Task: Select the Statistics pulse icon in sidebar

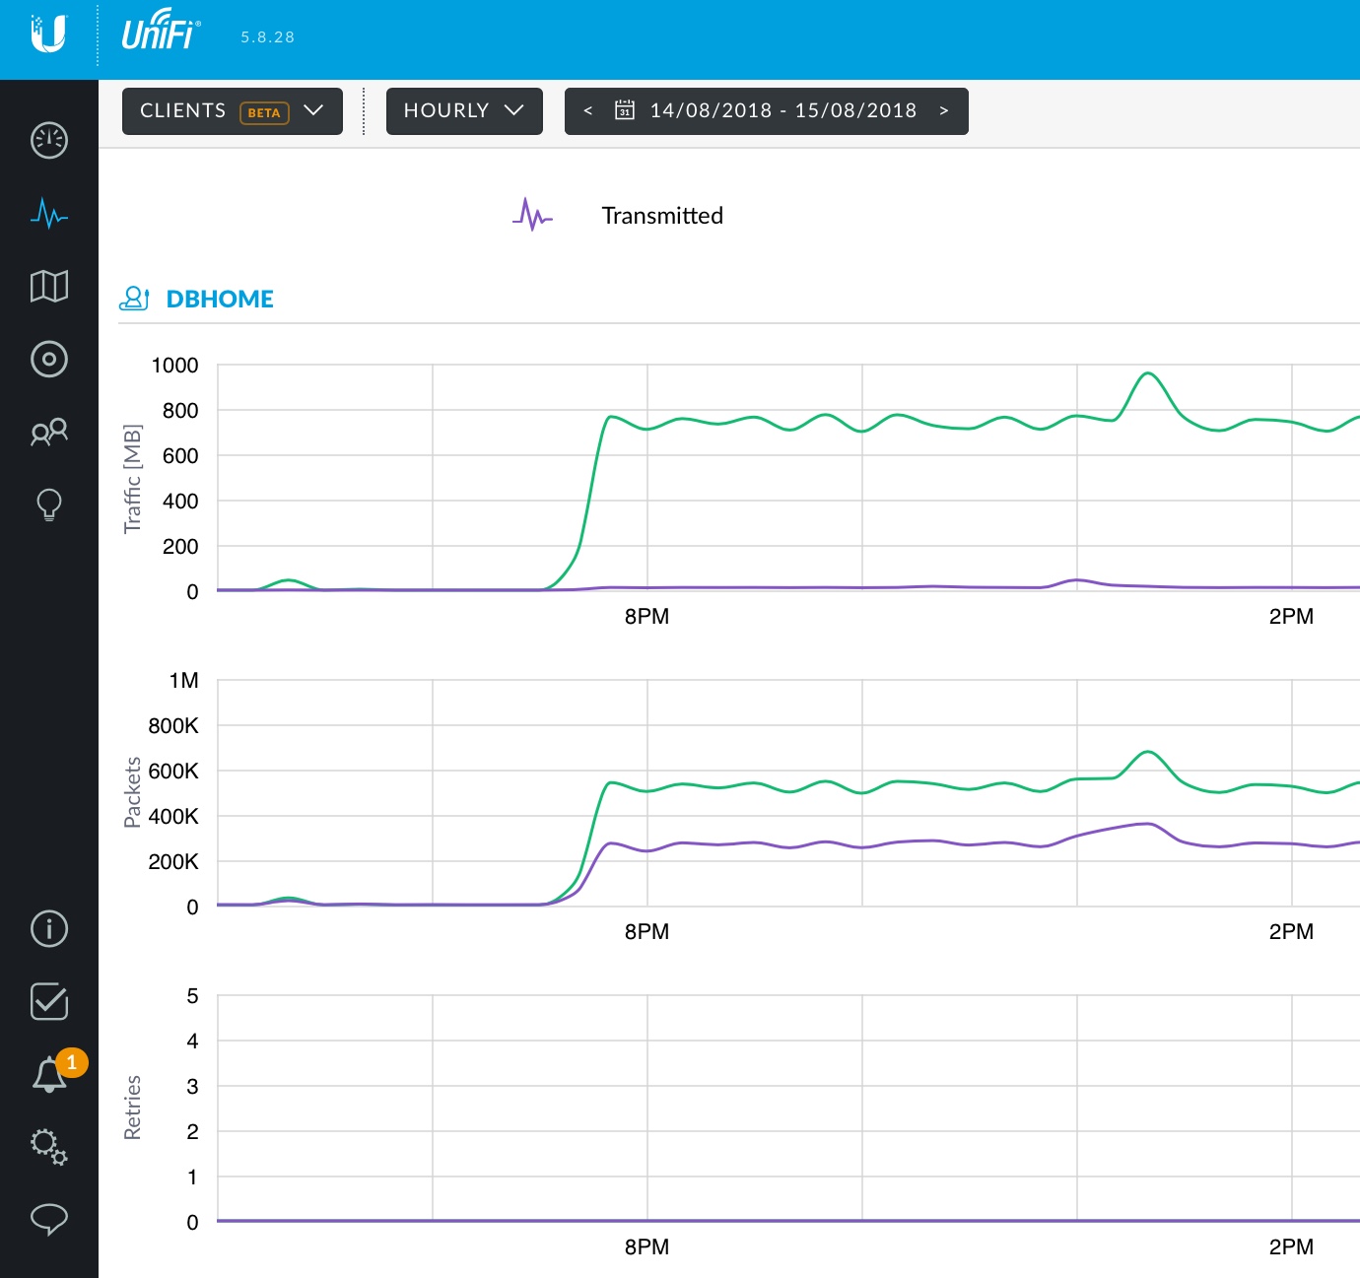Action: [49, 213]
